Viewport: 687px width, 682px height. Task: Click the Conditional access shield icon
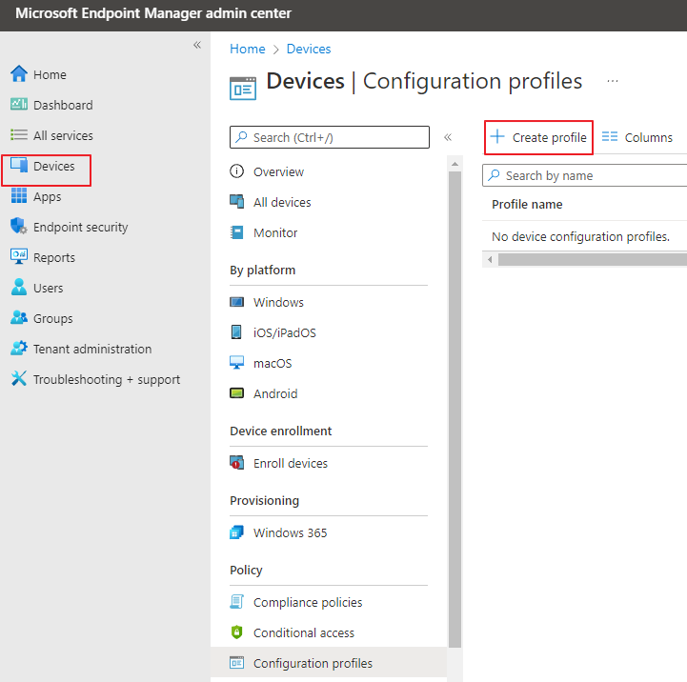point(237,632)
